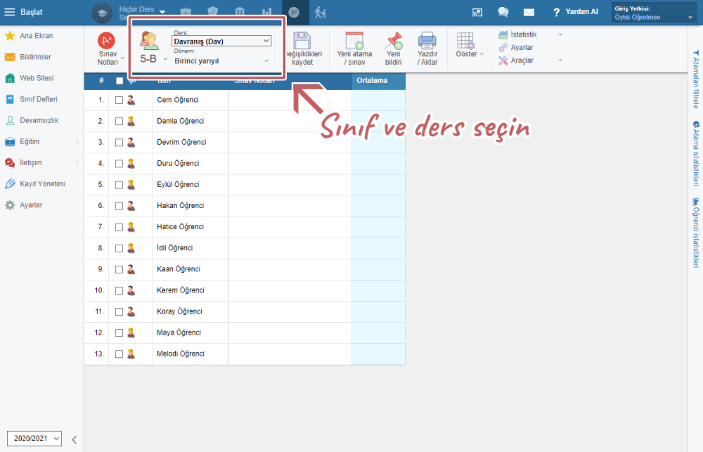
Task: Click the Yazdır / Aktar printer icon
Action: point(427,40)
